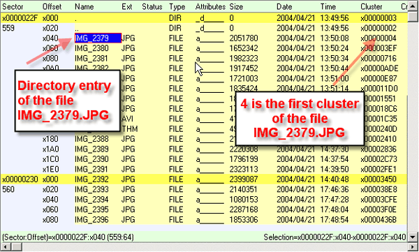The height and width of the screenshot is (252, 419).
Task: Select the IMG_2389 file entry
Action: (x=91, y=149)
